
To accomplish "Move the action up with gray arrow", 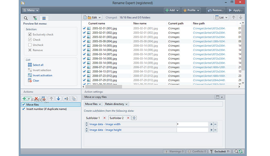I will coord(51,99).
